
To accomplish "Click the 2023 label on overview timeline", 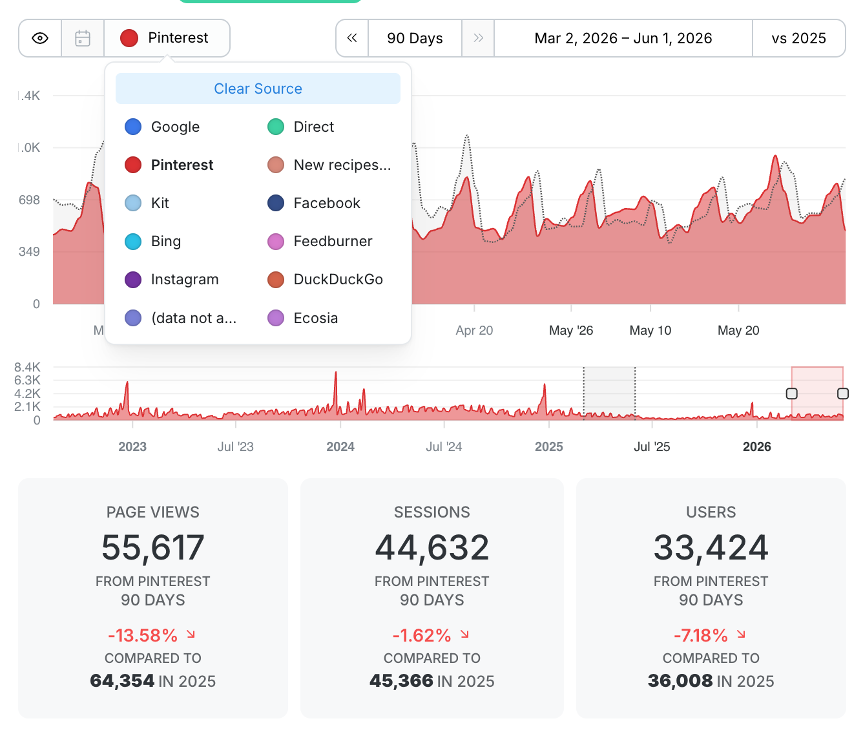I will tap(132, 446).
